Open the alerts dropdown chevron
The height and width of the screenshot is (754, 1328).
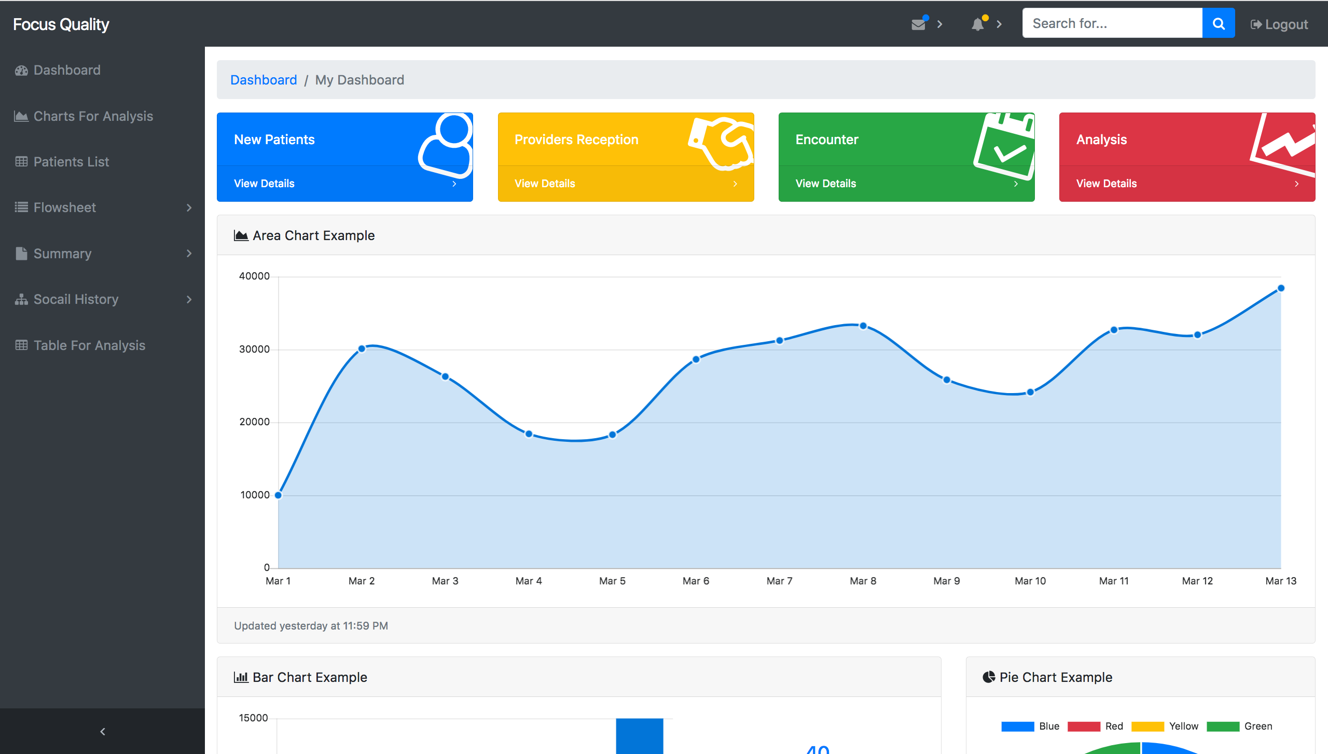999,24
